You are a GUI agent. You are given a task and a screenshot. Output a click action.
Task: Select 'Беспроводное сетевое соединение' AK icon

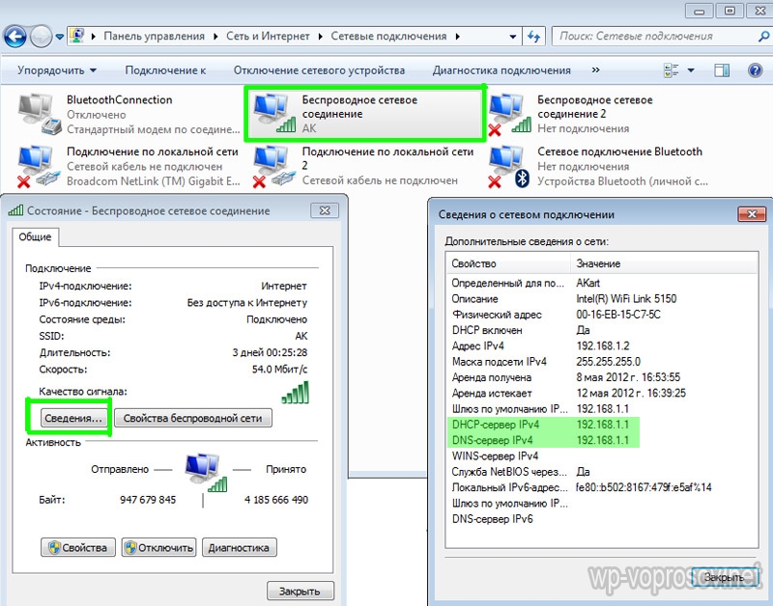click(274, 113)
